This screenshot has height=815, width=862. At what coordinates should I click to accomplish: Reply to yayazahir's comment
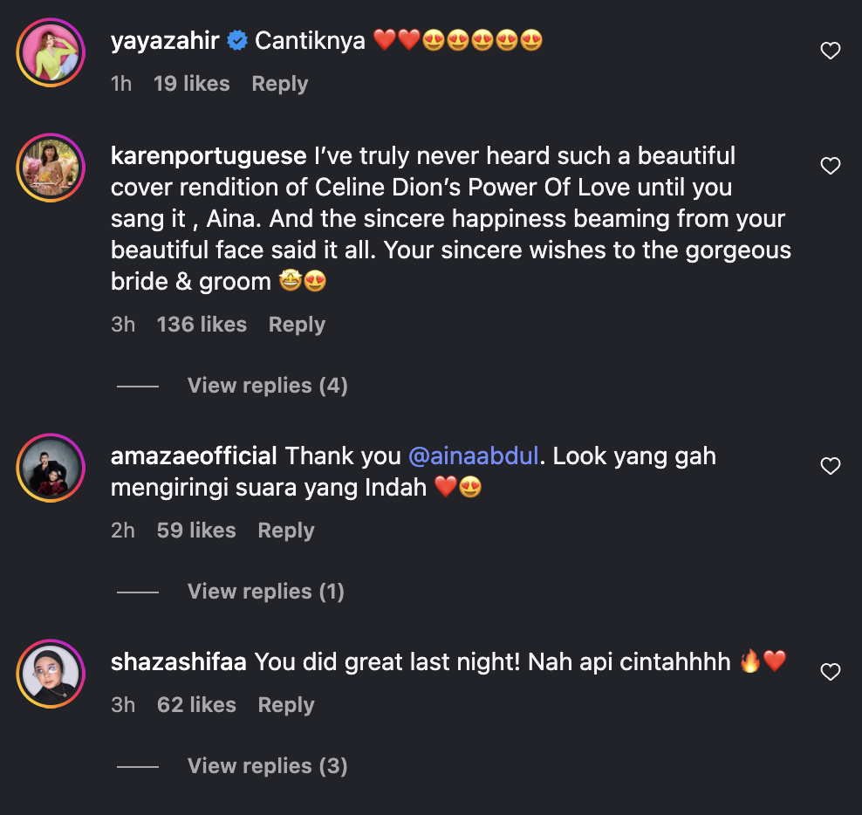279,84
